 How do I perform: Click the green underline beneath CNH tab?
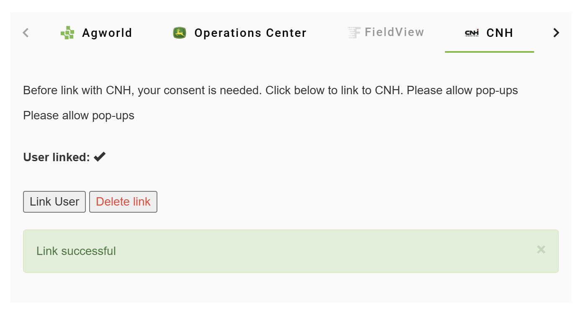(489, 52)
